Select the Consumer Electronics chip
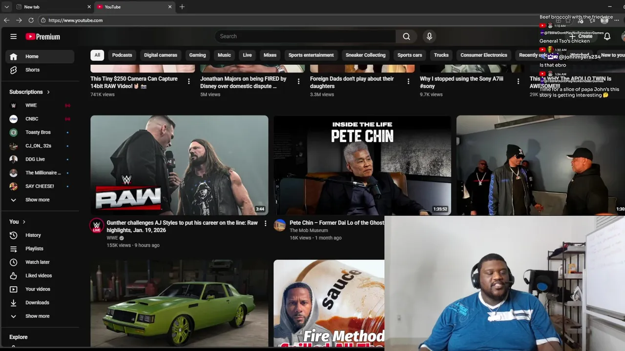Screen dimensions: 625x351 [484, 55]
